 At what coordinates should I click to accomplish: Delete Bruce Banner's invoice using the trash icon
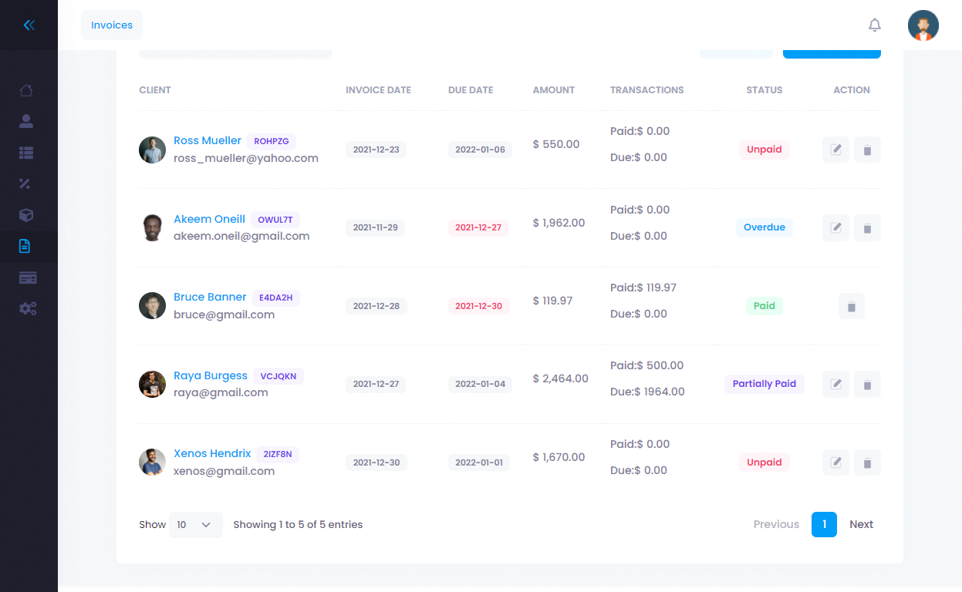point(851,306)
